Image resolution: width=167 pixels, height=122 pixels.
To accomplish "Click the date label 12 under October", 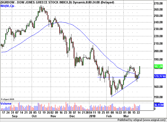I will coord(40,112).
